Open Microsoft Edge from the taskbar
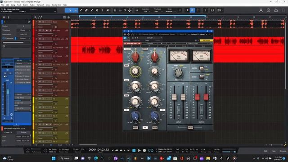The width and height of the screenshot is (288, 162). click(96, 158)
